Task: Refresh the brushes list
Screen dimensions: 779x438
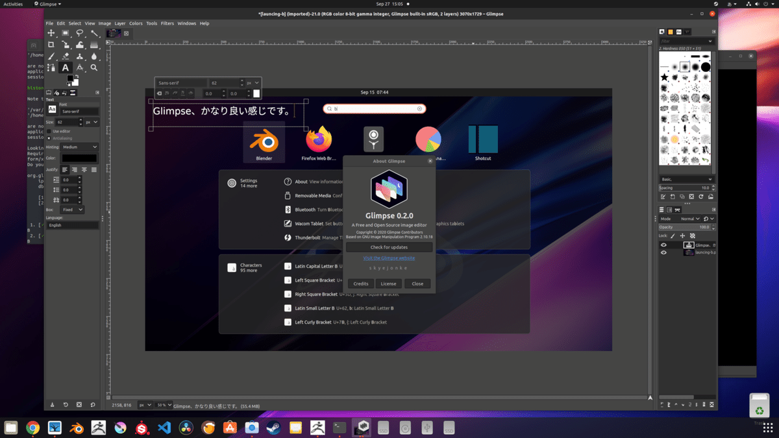Action: [701, 197]
